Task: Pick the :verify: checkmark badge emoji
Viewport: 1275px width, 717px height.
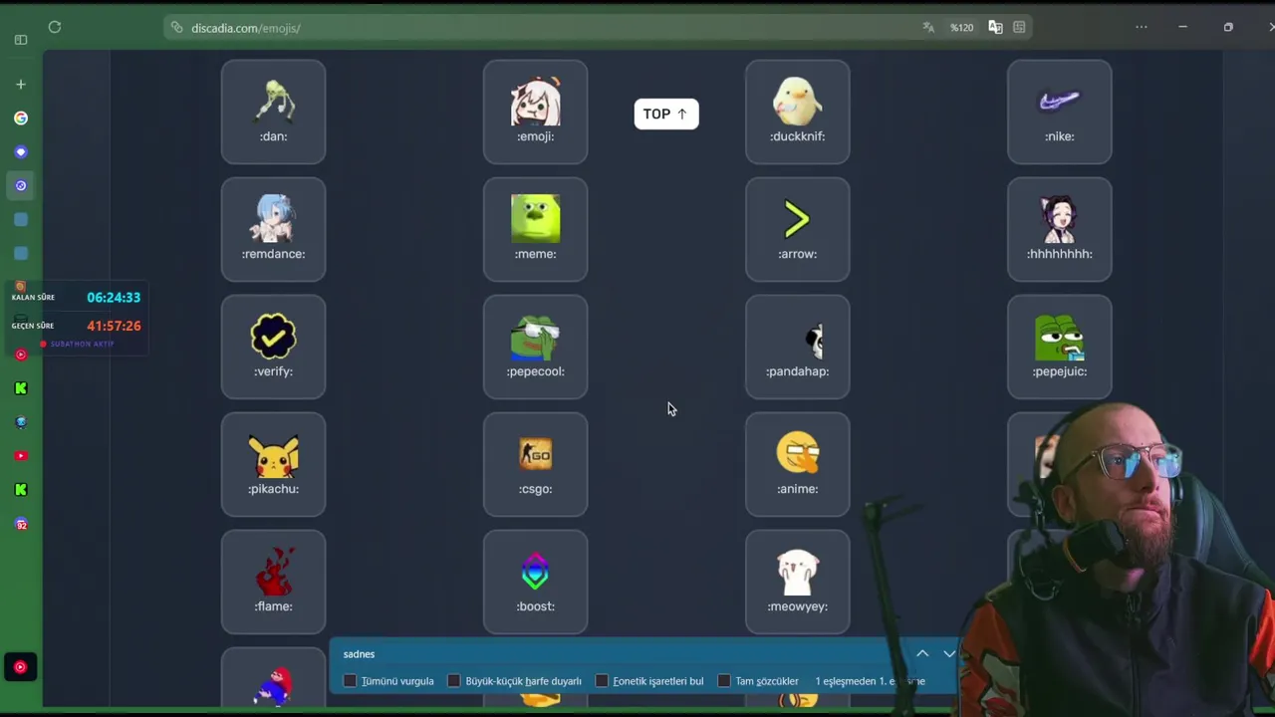Action: tap(273, 347)
